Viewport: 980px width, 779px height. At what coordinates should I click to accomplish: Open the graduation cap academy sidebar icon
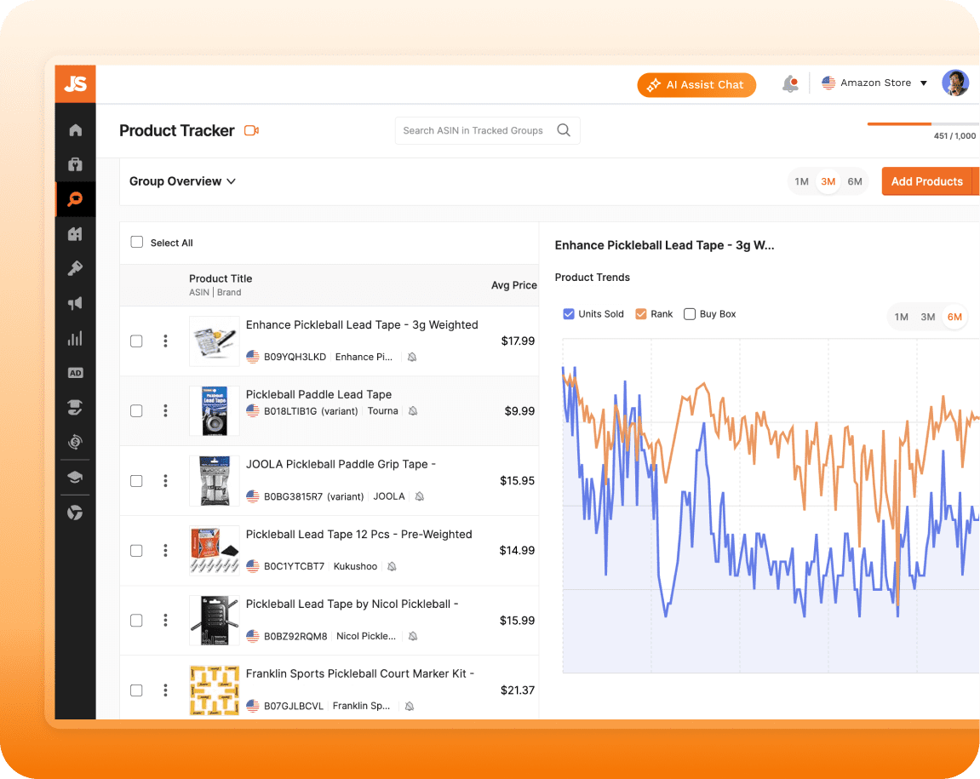75,478
